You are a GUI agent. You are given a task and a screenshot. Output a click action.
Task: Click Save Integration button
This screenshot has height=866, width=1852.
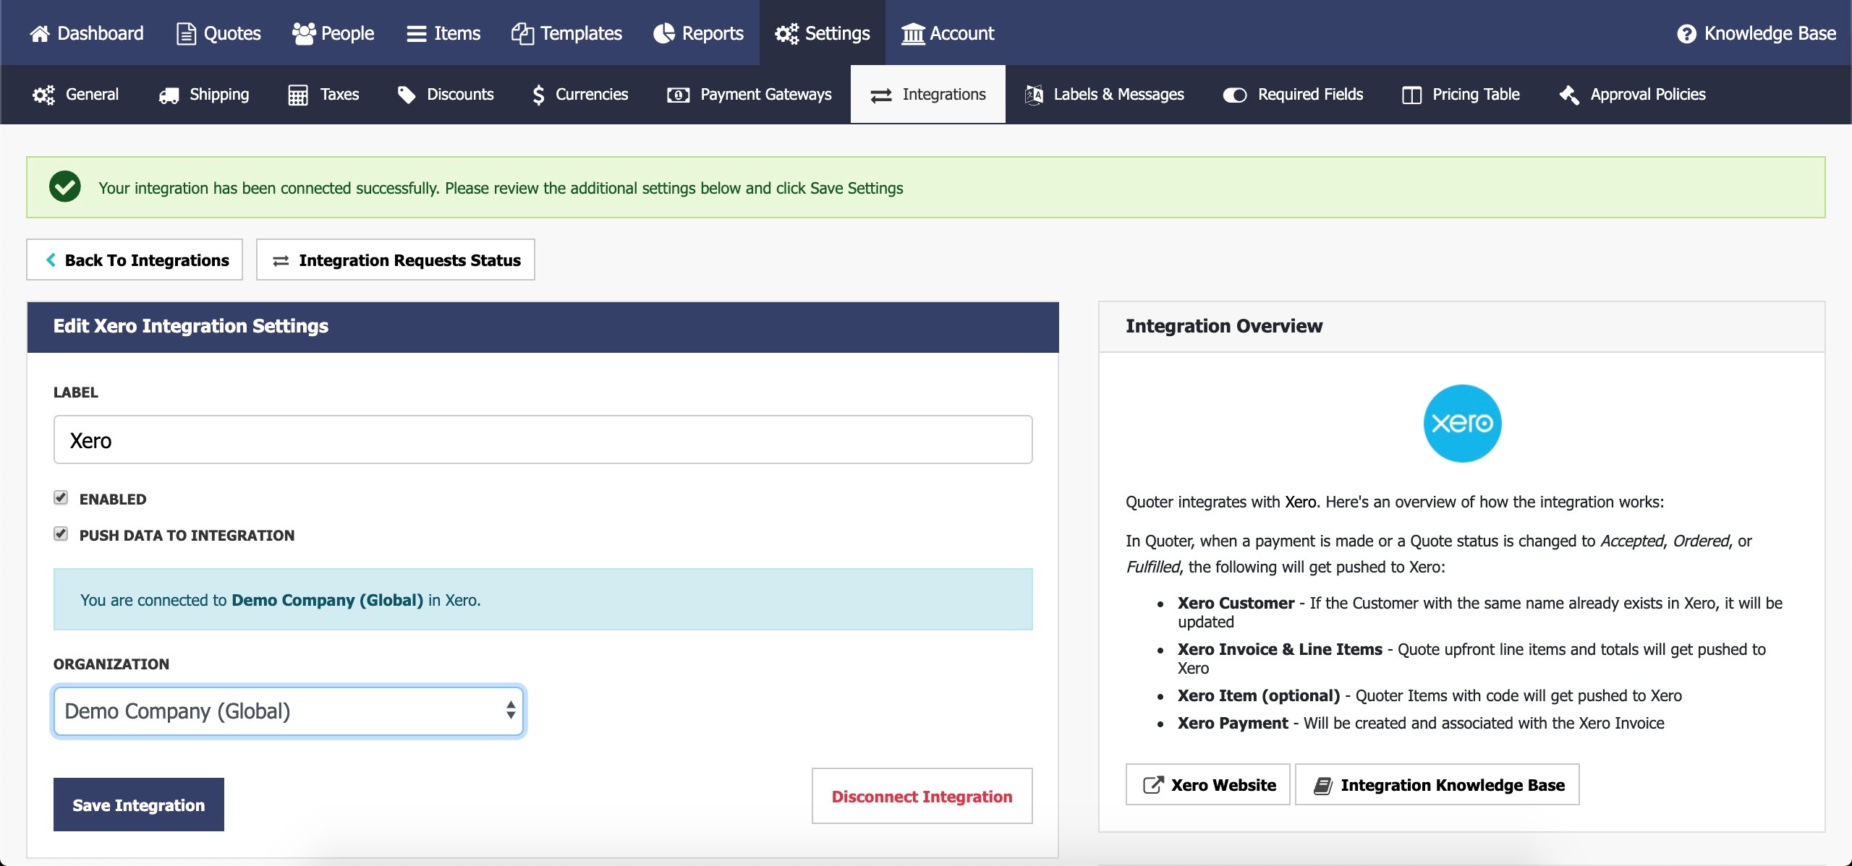click(138, 805)
